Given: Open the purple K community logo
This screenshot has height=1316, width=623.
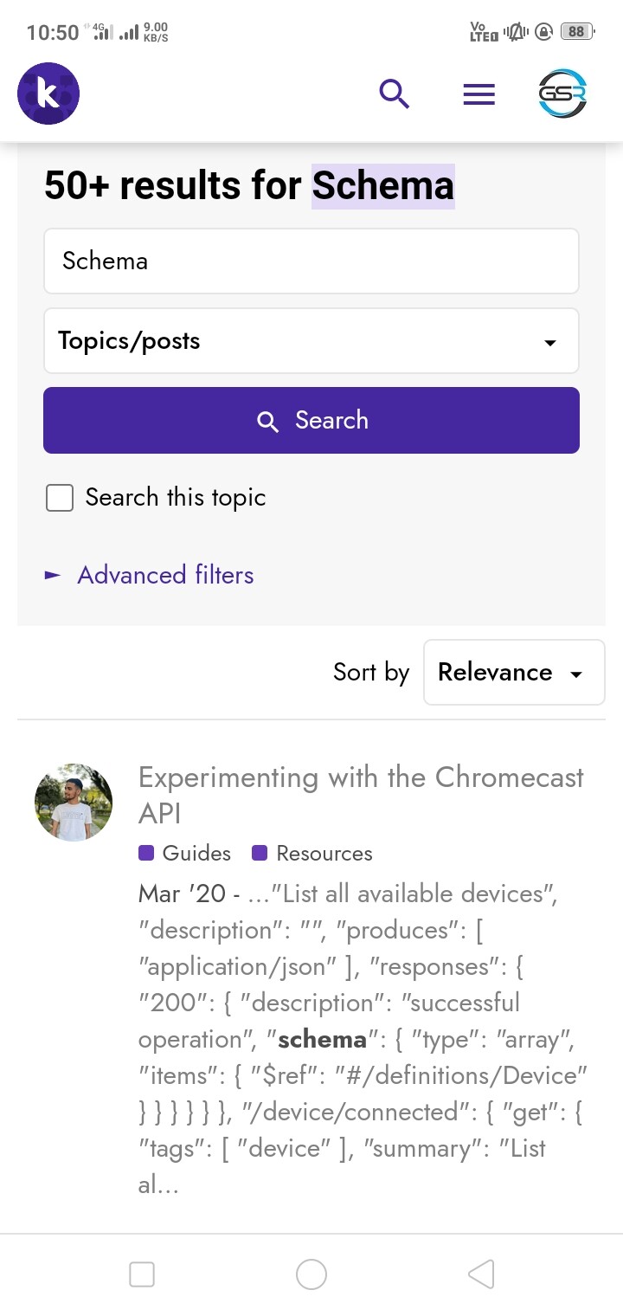Looking at the screenshot, I should point(48,94).
